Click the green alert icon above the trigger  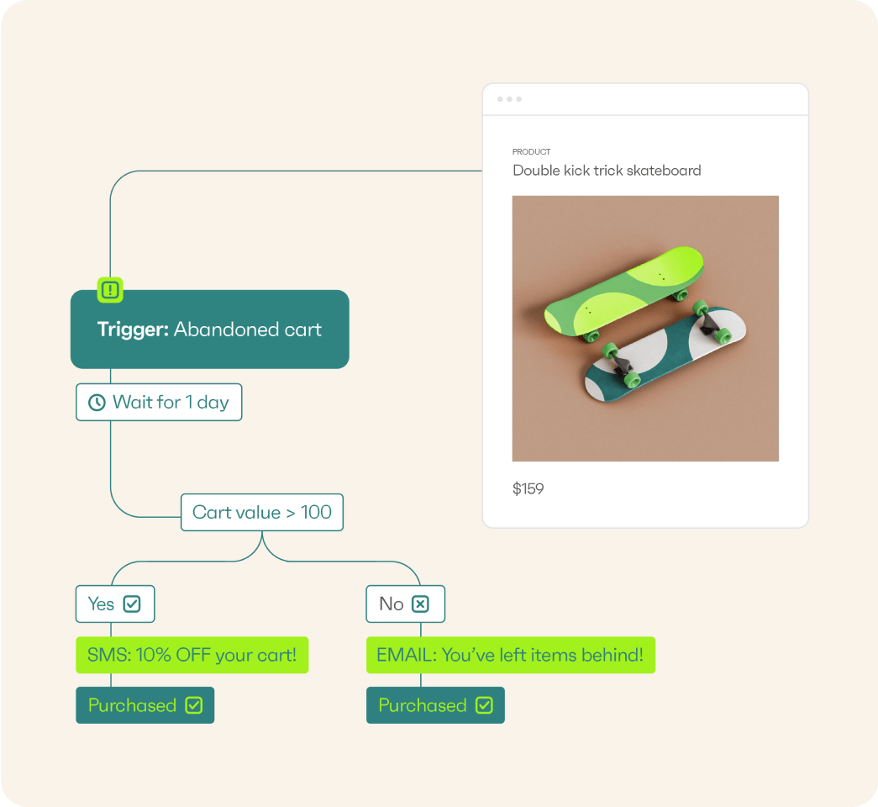click(110, 290)
